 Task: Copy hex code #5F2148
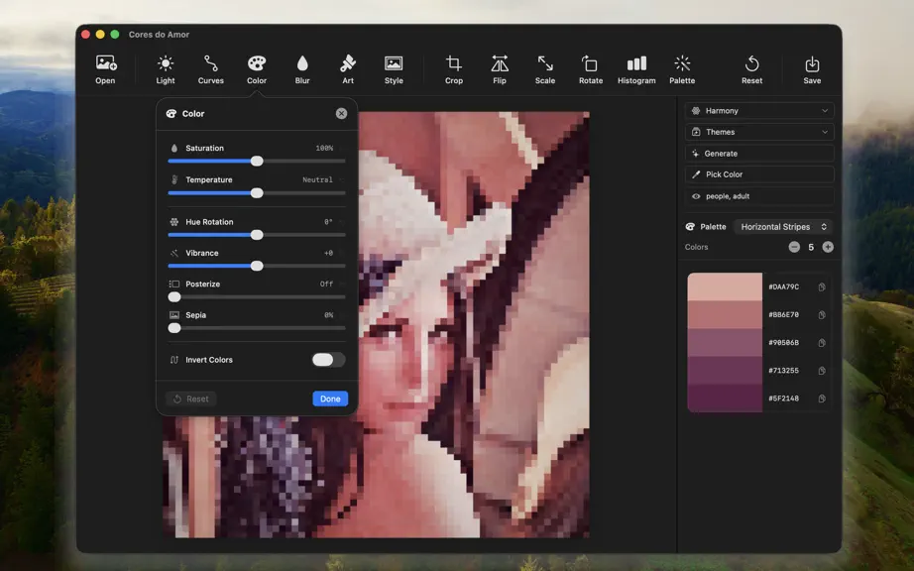[822, 399]
